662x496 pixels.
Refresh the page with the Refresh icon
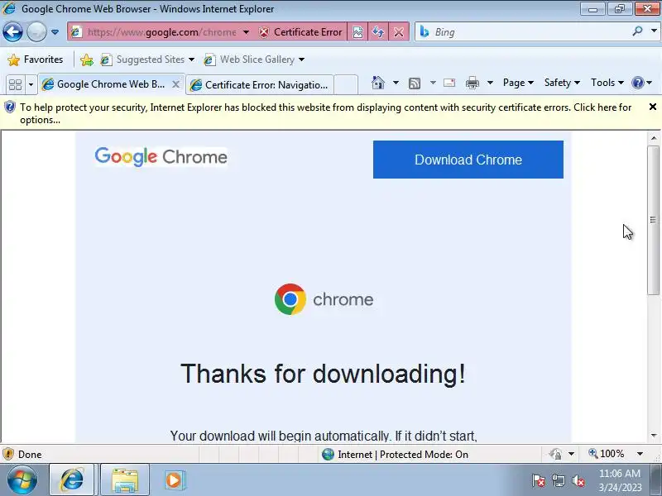pyautogui.click(x=378, y=32)
